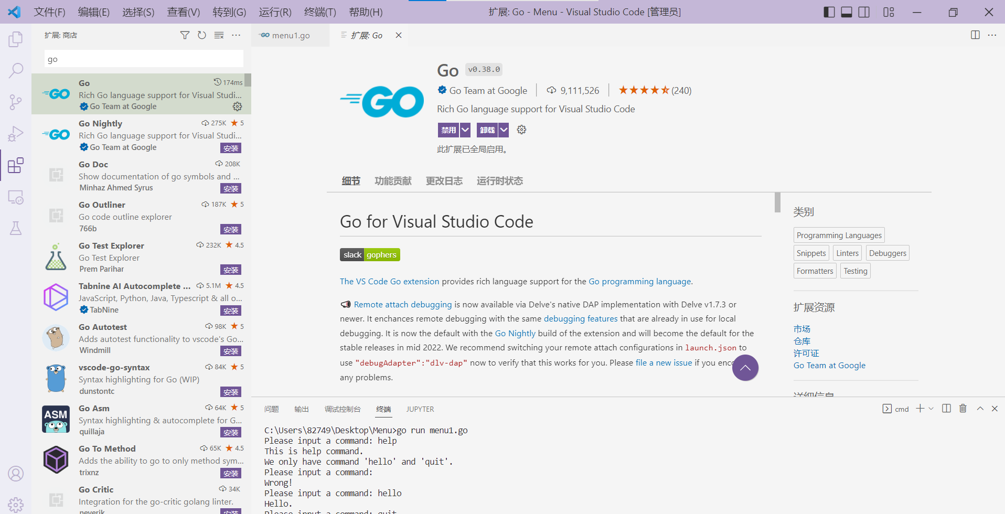This screenshot has height=514, width=1005.
Task: Click the VS Code logo in title bar
Action: click(14, 12)
